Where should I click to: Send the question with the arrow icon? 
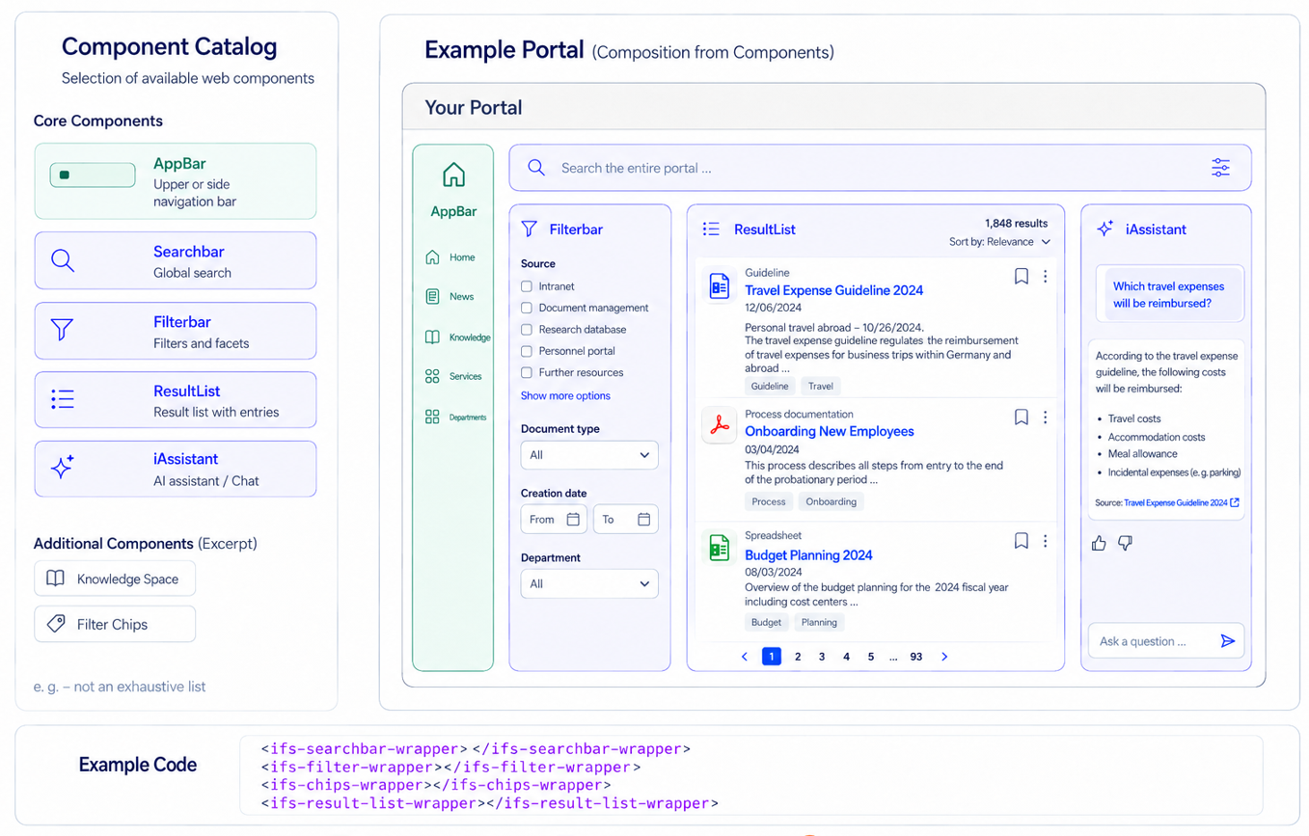(x=1227, y=641)
